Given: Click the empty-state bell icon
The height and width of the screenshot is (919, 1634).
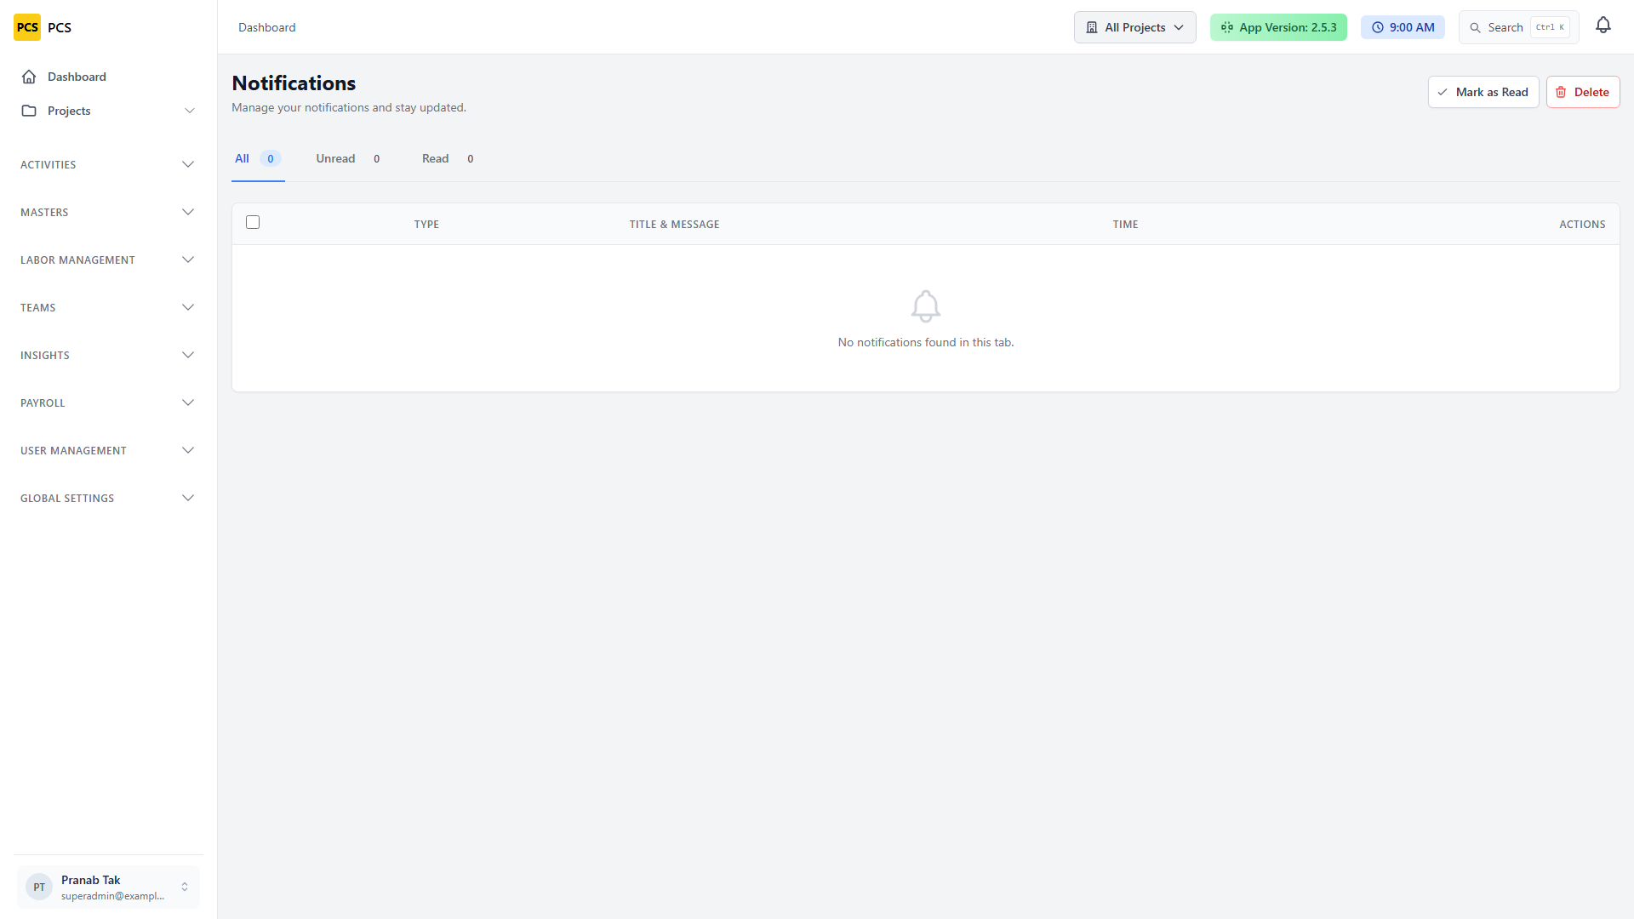Looking at the screenshot, I should tap(926, 306).
